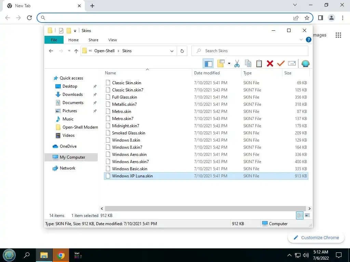Click the orange checkmark properties icon

click(x=281, y=63)
